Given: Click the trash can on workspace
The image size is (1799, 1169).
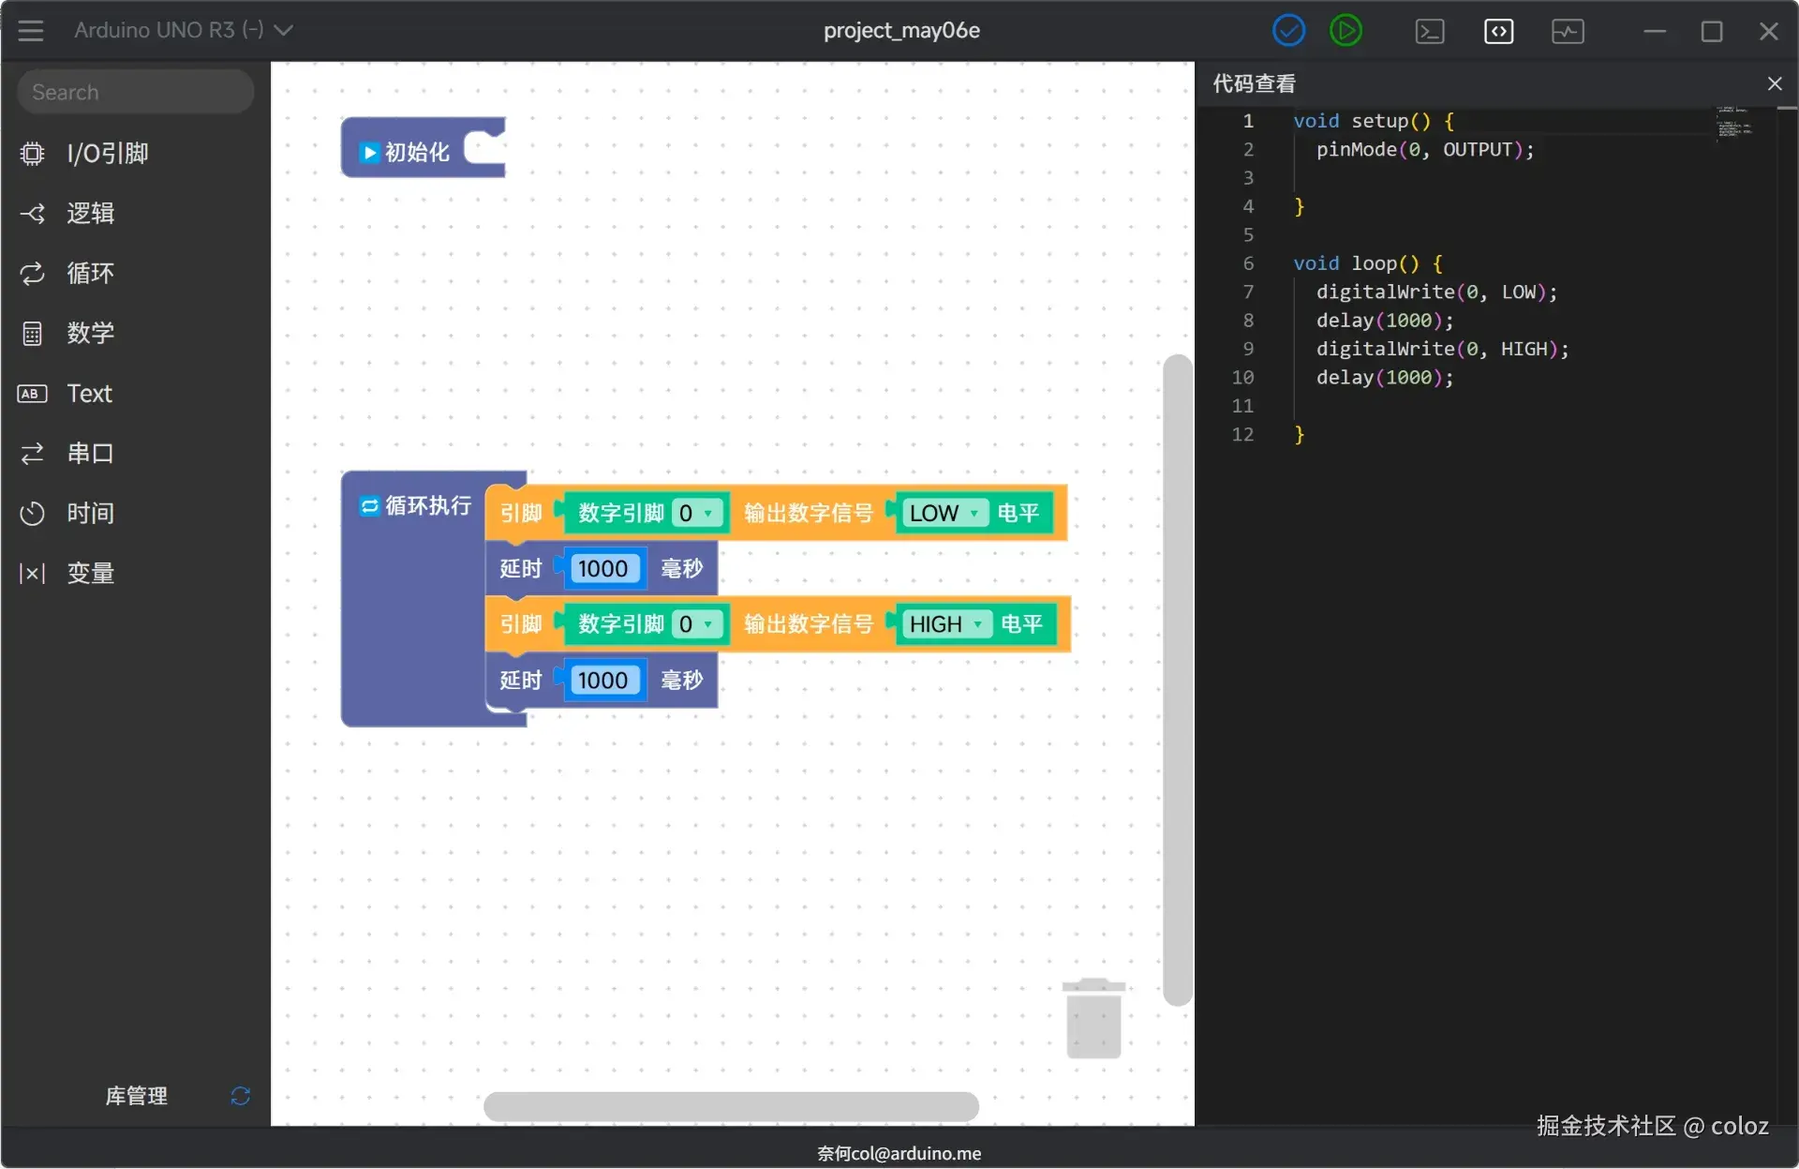Looking at the screenshot, I should (x=1093, y=1019).
